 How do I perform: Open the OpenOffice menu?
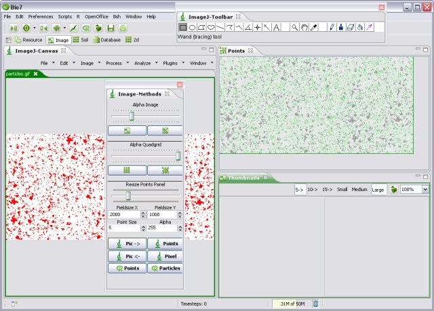(96, 16)
